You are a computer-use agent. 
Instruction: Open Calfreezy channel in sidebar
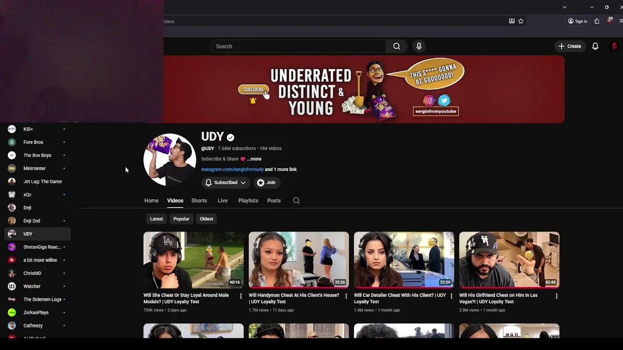[x=37, y=326]
